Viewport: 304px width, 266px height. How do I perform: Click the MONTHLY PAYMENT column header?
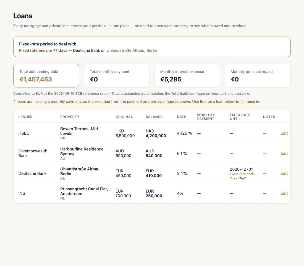(x=206, y=117)
